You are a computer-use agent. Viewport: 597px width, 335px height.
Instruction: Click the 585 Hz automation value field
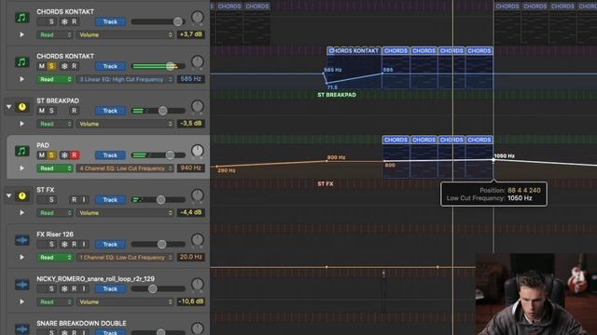coord(190,79)
